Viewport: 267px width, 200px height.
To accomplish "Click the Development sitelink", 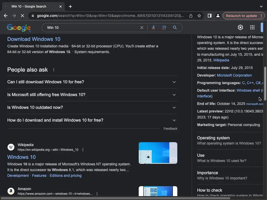I will 18,176.
